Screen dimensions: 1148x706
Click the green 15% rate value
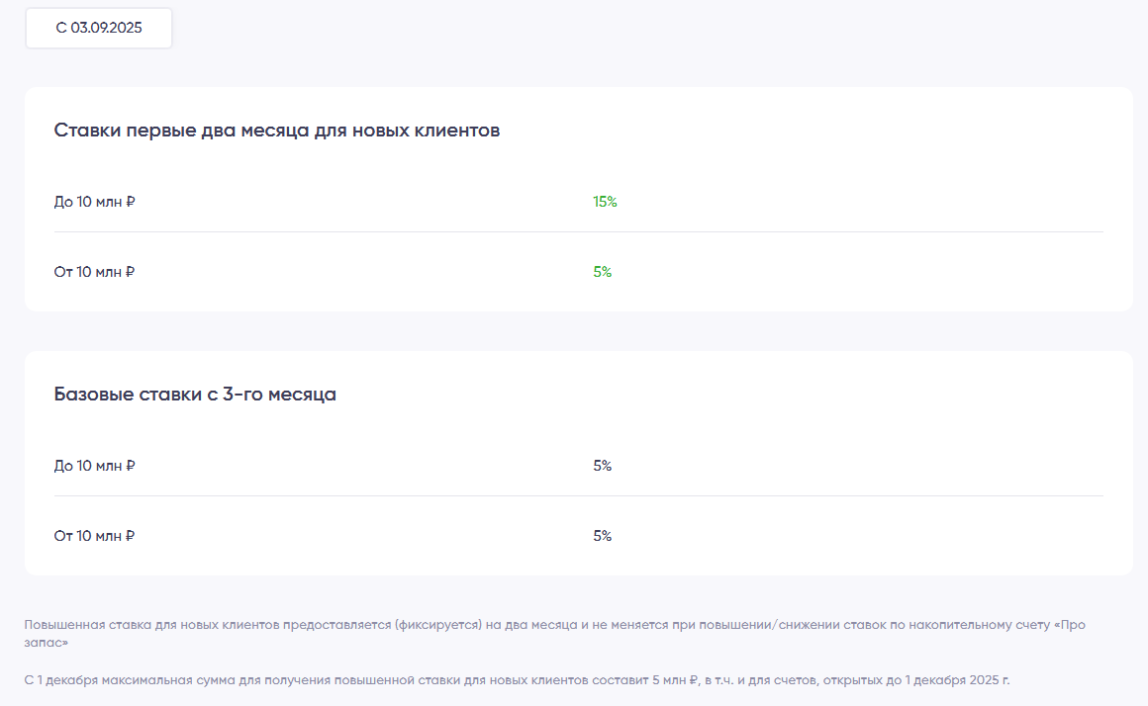605,202
